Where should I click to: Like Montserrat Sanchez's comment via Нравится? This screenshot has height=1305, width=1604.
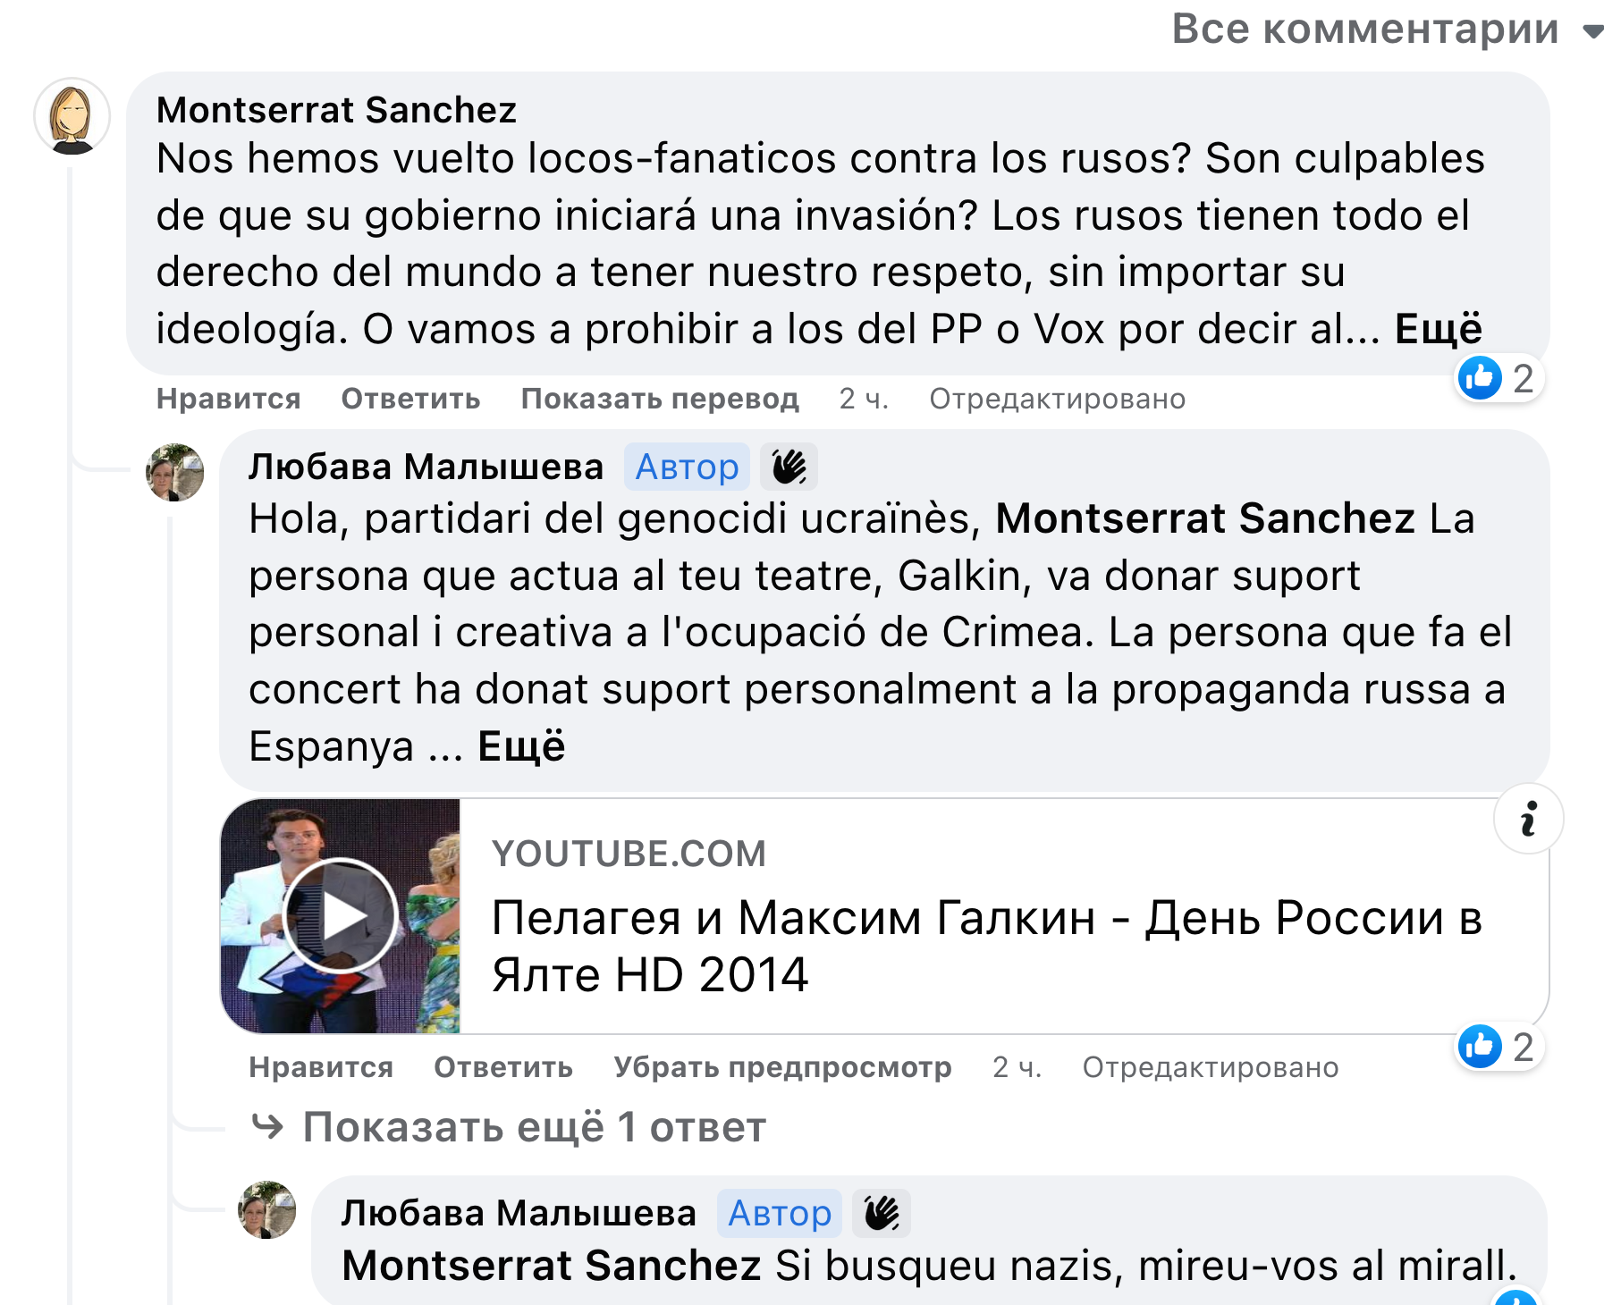tap(228, 399)
